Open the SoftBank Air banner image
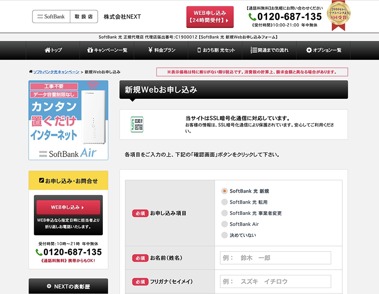Image resolution: width=379 pixels, height=294 pixels. (x=68, y=120)
